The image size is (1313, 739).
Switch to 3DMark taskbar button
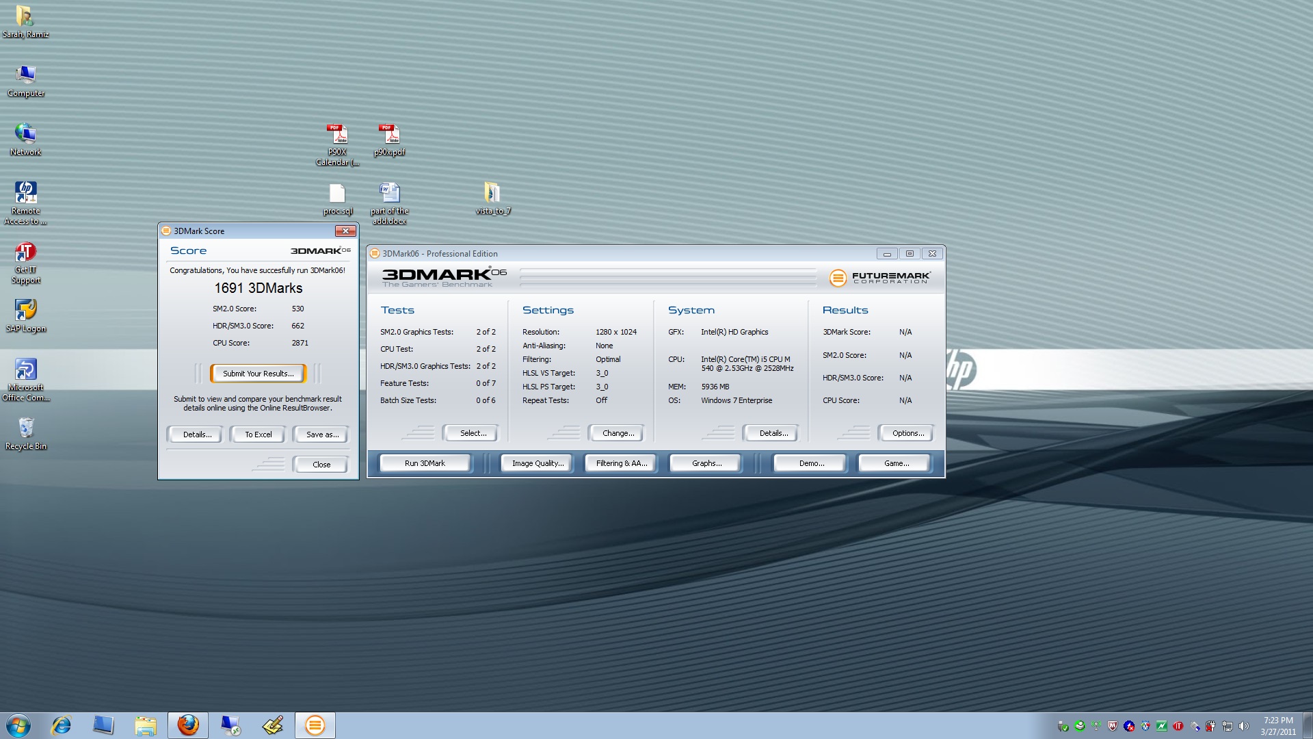click(315, 725)
